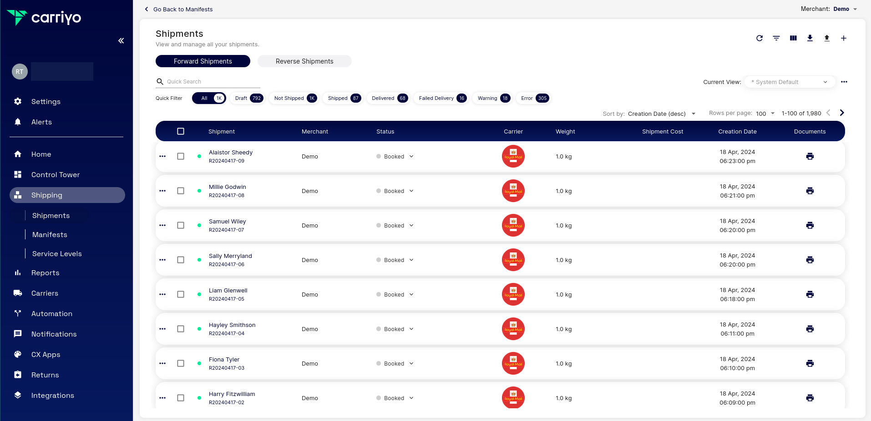Open row actions menu for Millie Godwin
Viewport: 871px width, 421px height.
tap(162, 191)
